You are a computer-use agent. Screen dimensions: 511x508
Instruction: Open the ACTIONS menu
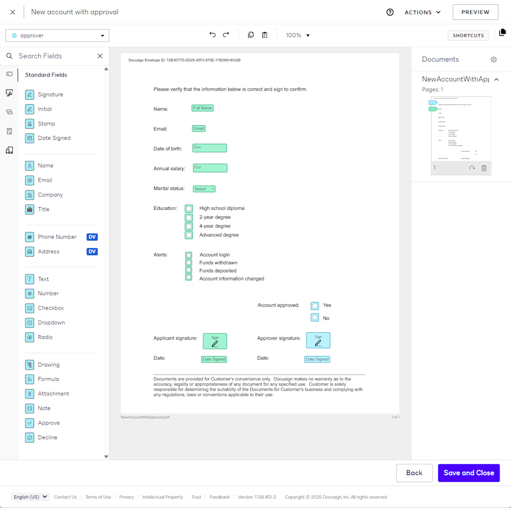click(422, 12)
